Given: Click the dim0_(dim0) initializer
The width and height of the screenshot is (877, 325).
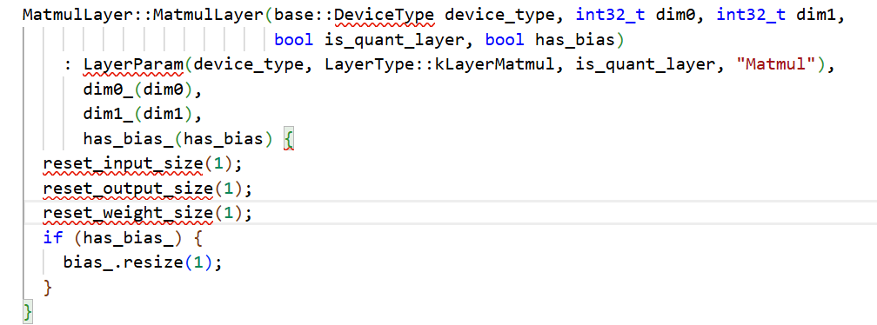Looking at the screenshot, I should pyautogui.click(x=138, y=90).
